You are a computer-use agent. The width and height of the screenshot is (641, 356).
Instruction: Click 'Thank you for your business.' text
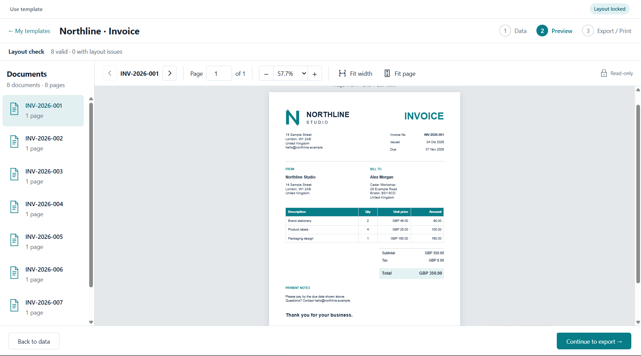[319, 315]
